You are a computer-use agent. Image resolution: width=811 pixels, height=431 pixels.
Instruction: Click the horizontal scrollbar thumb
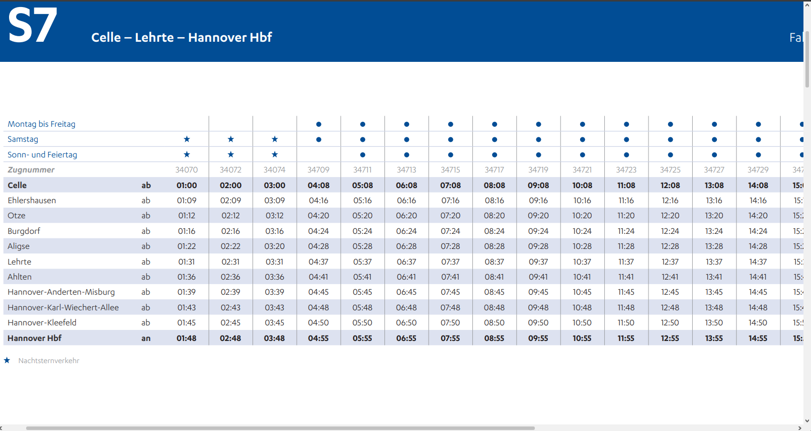[280, 428]
